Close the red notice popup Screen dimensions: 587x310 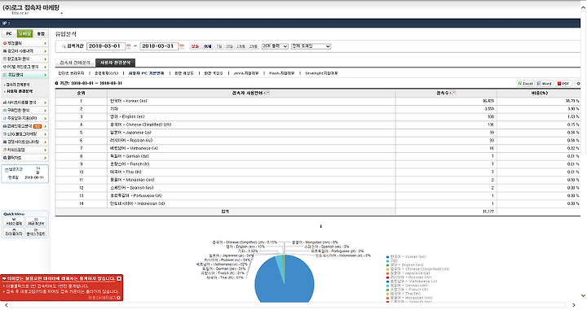[x=119, y=278]
